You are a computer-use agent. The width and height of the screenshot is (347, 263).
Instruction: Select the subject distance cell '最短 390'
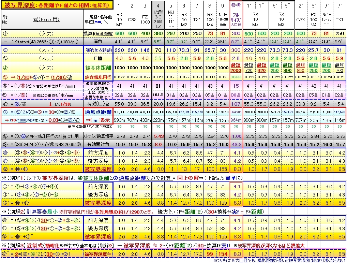coord(287,68)
